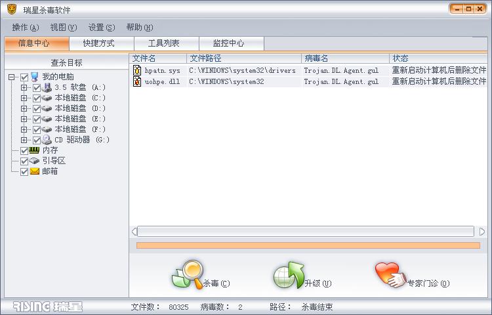The height and width of the screenshot is (315, 492).
Task: Minimize the Rising antivirus window
Action: (x=457, y=9)
